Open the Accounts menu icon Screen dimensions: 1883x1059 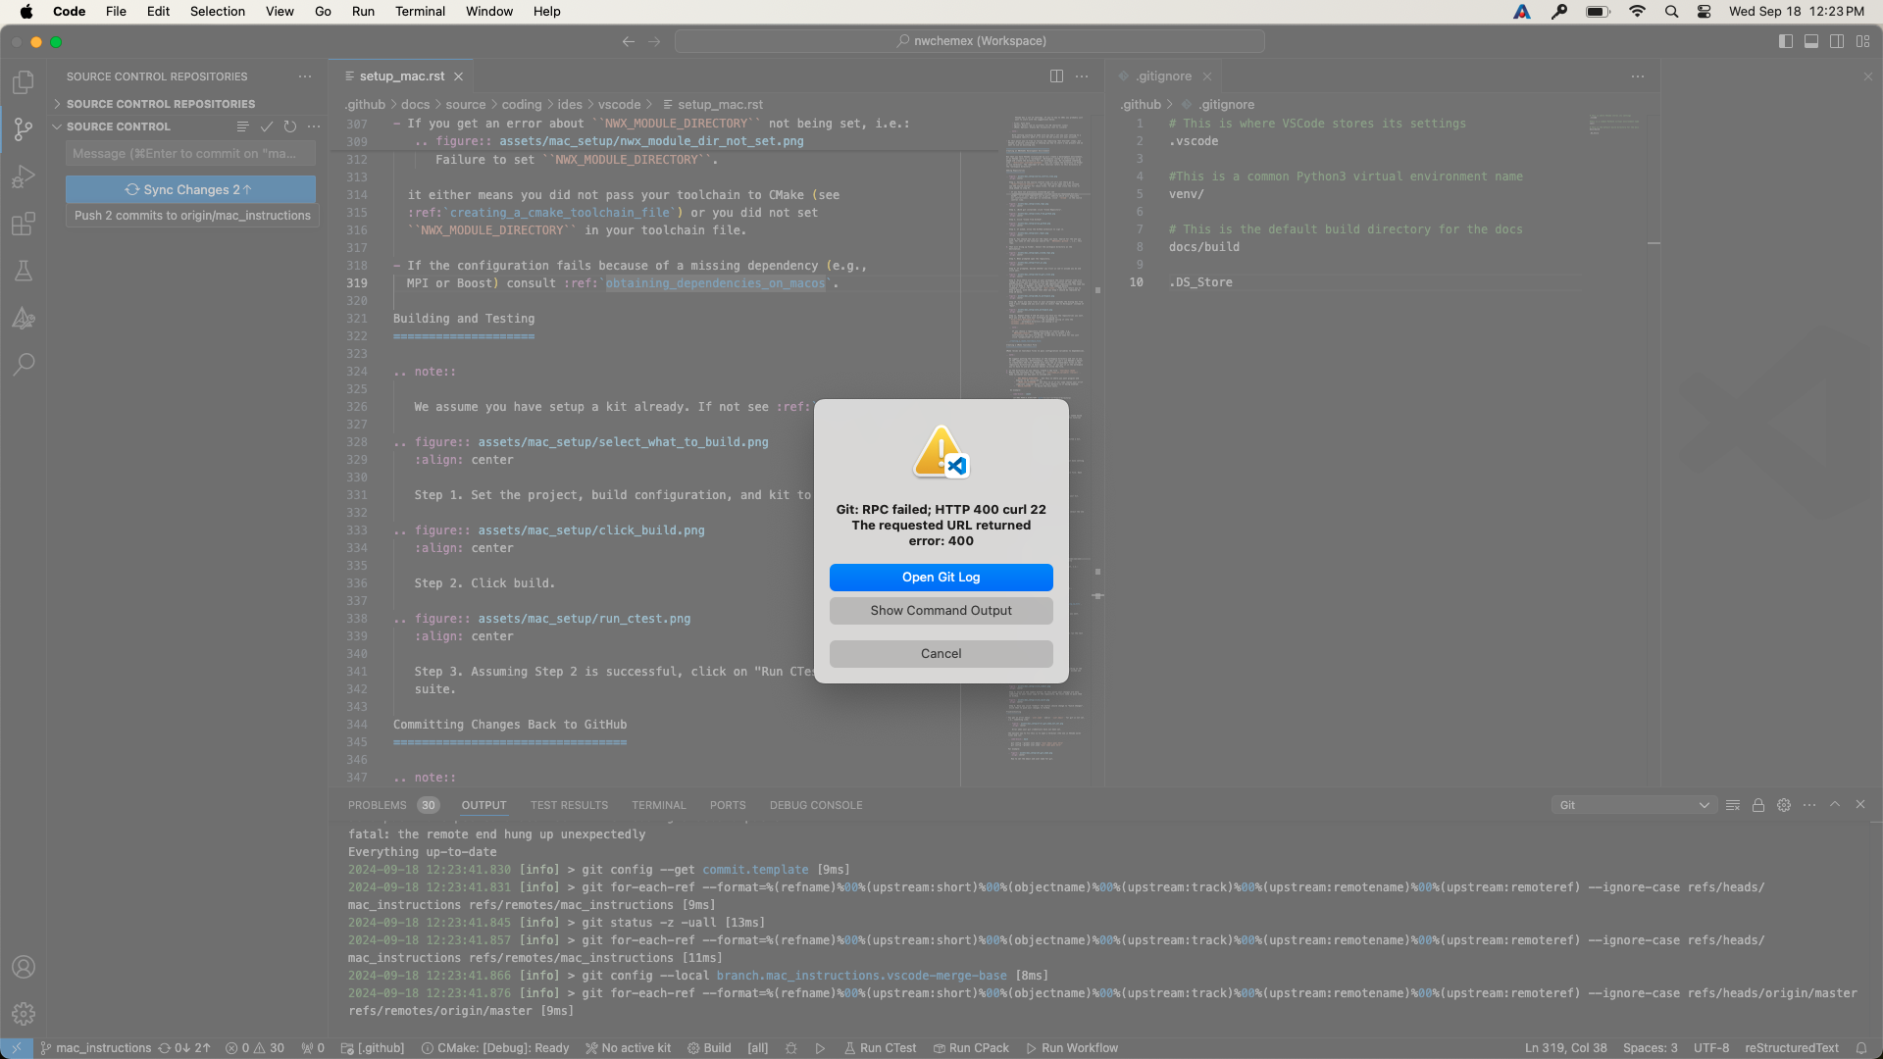point(24,967)
